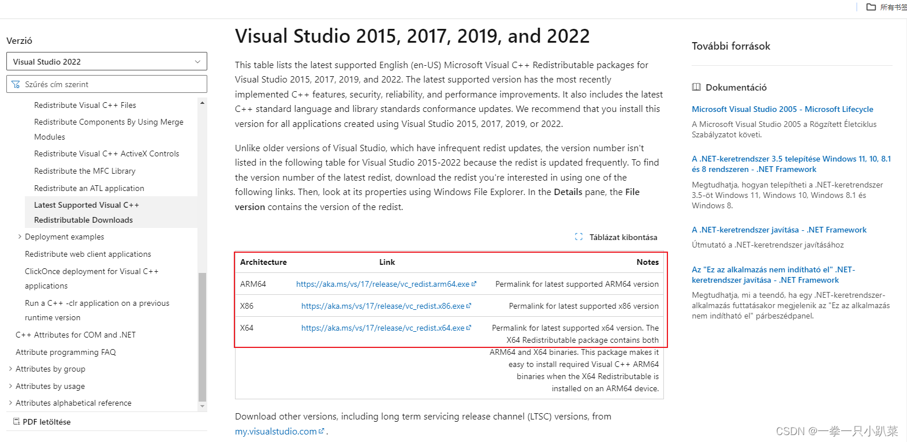Open Attribute programming FAQ

[66, 352]
